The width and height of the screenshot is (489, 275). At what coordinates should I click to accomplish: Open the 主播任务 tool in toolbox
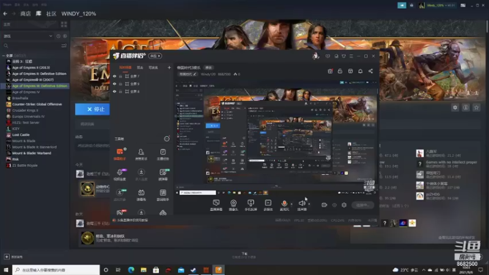click(163, 155)
